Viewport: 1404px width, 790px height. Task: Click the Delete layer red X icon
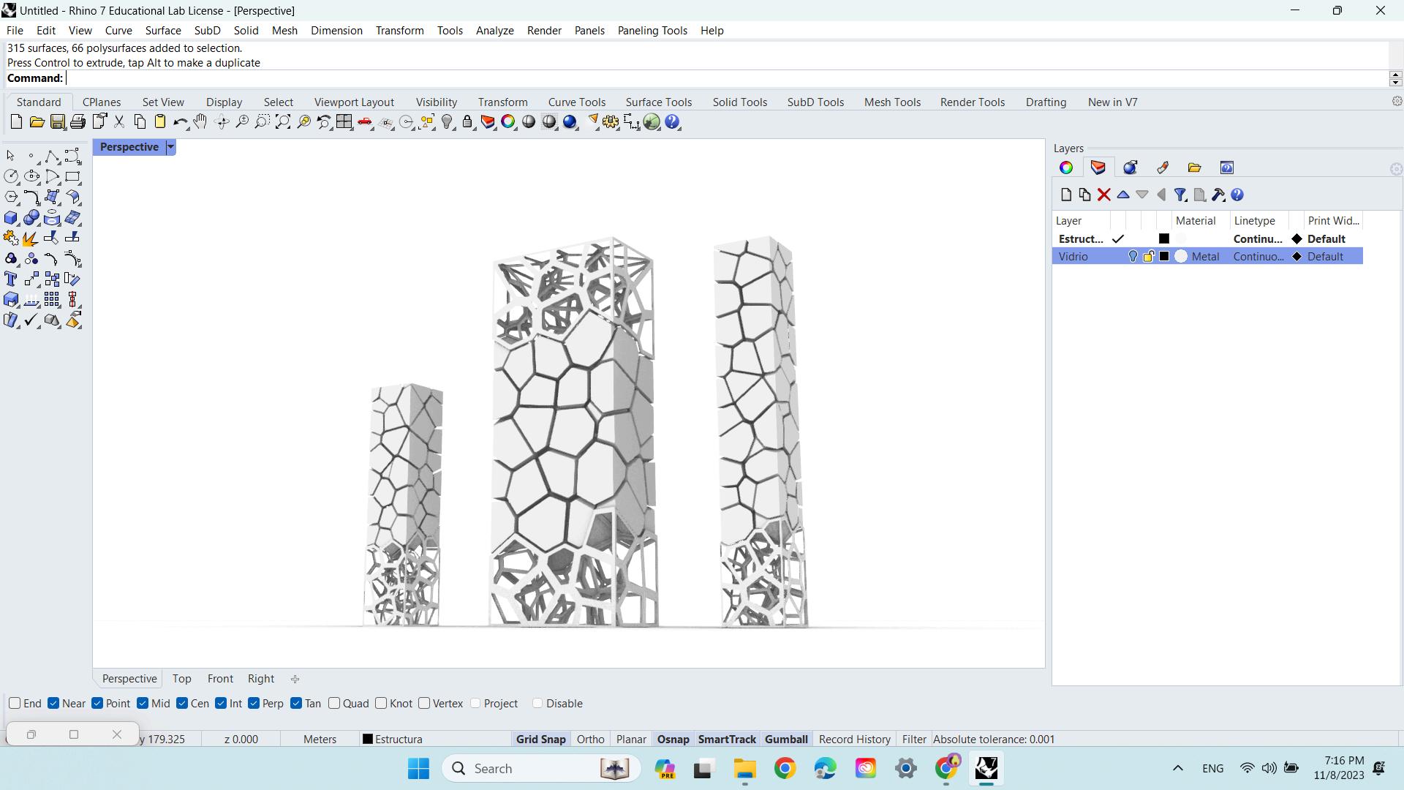coord(1103,195)
